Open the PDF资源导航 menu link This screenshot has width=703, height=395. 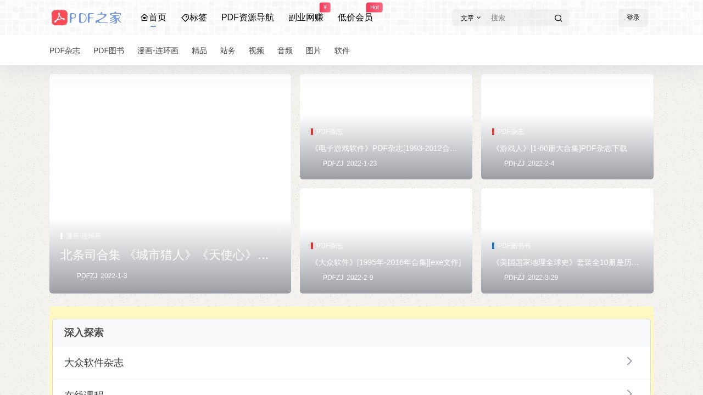[247, 18]
